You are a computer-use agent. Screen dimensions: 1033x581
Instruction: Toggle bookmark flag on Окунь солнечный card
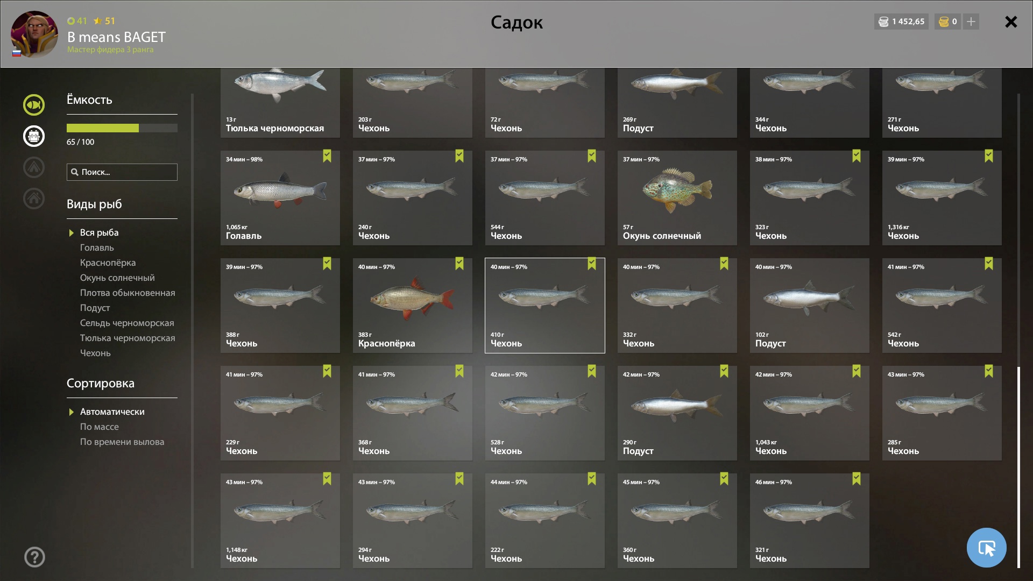click(724, 156)
